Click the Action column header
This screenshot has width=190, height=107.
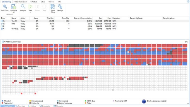tap(23, 18)
